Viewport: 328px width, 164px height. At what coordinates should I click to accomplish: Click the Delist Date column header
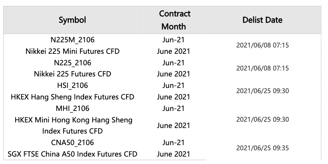pyautogui.click(x=262, y=20)
